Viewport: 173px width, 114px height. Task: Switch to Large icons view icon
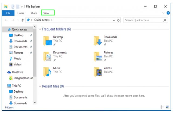[x=167, y=107]
